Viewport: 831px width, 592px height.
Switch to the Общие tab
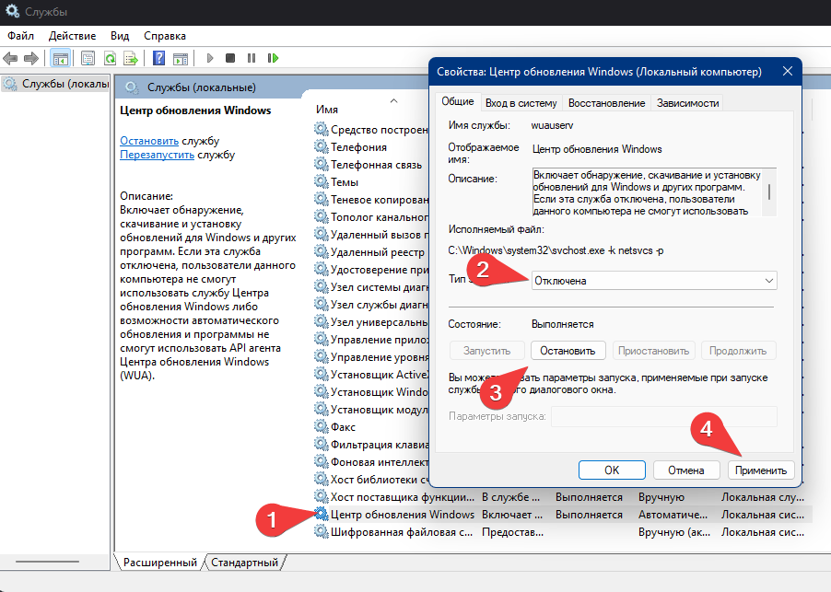point(458,101)
